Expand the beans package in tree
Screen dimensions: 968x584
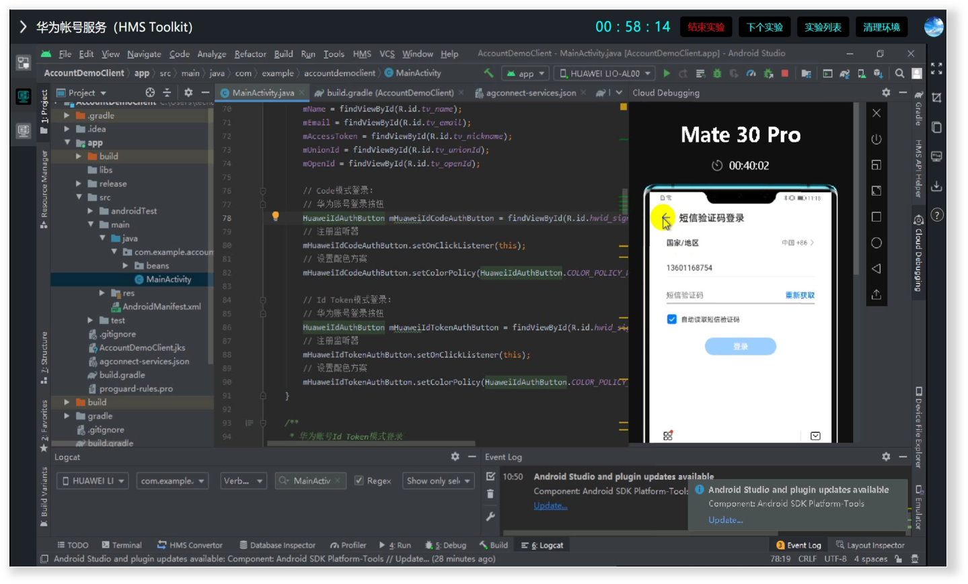pos(125,265)
